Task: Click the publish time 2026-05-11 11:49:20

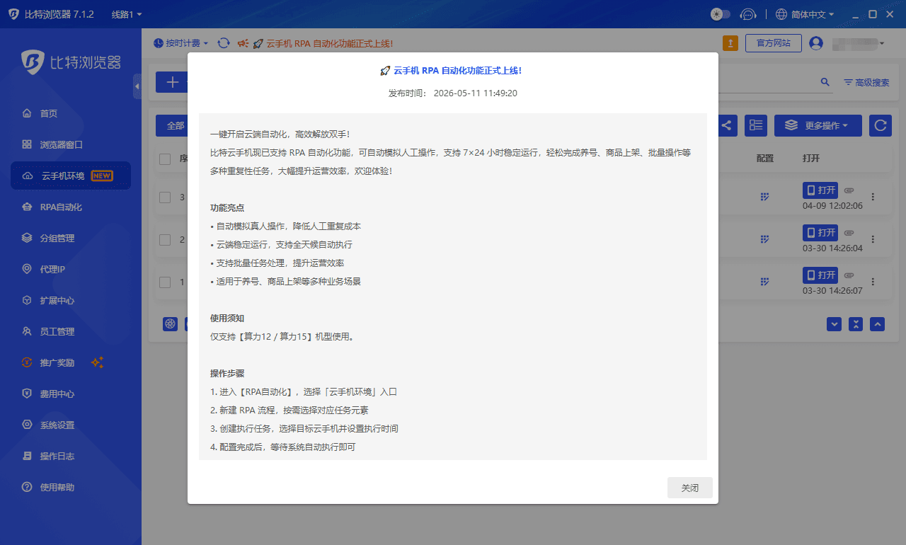Action: point(476,93)
